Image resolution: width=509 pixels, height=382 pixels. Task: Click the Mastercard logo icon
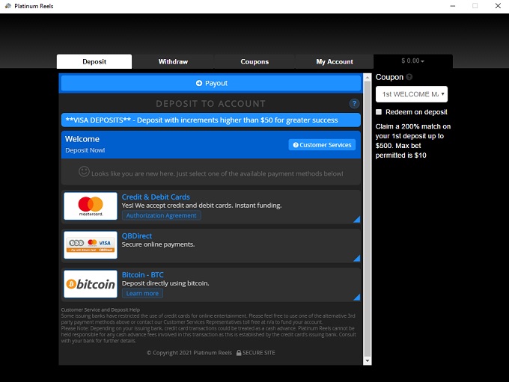91,206
